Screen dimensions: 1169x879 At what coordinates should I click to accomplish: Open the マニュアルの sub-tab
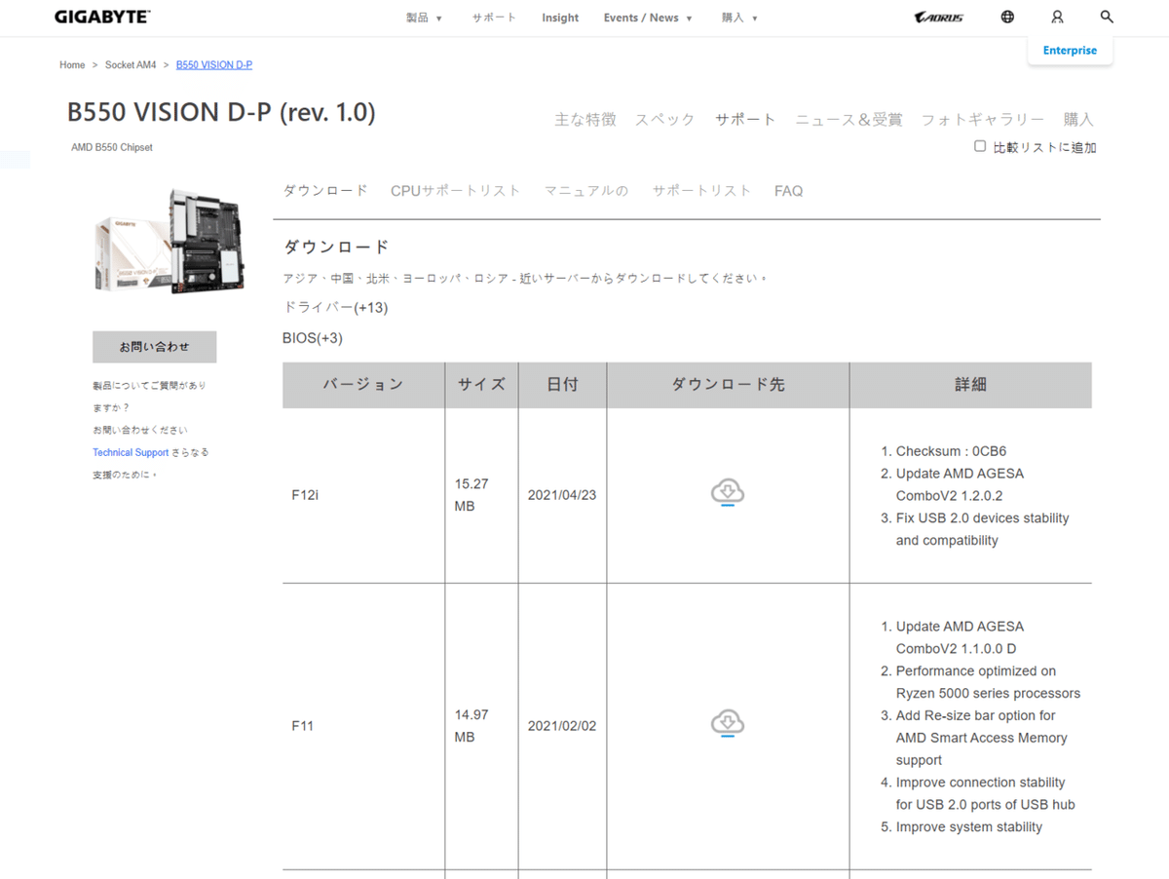point(586,190)
